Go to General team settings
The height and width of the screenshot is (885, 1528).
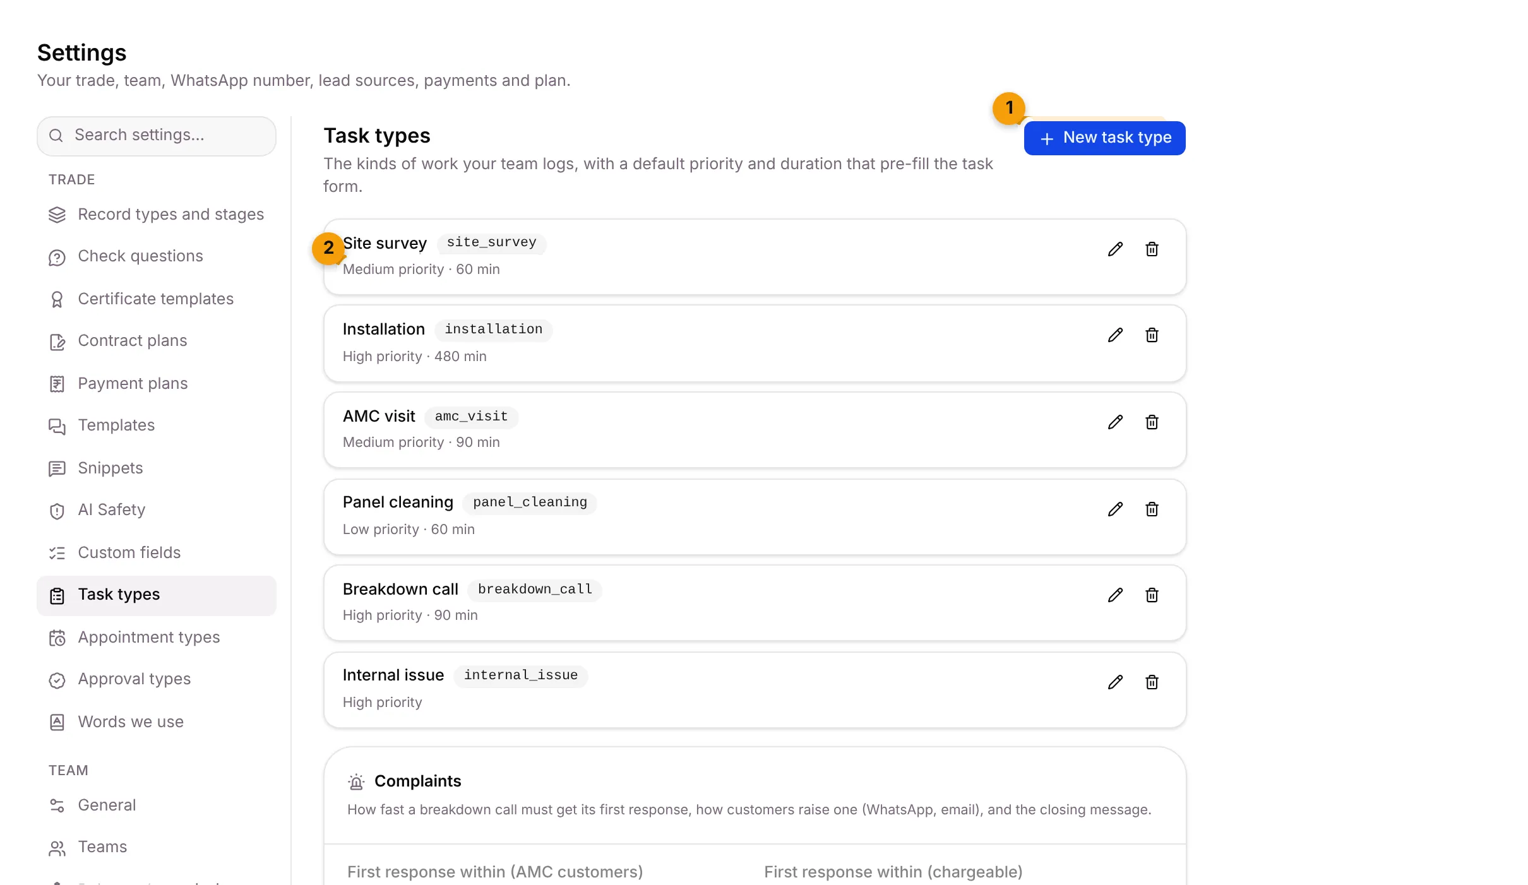157,805
